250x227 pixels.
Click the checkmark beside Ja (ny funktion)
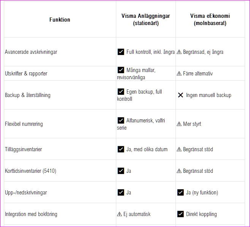tap(180, 192)
